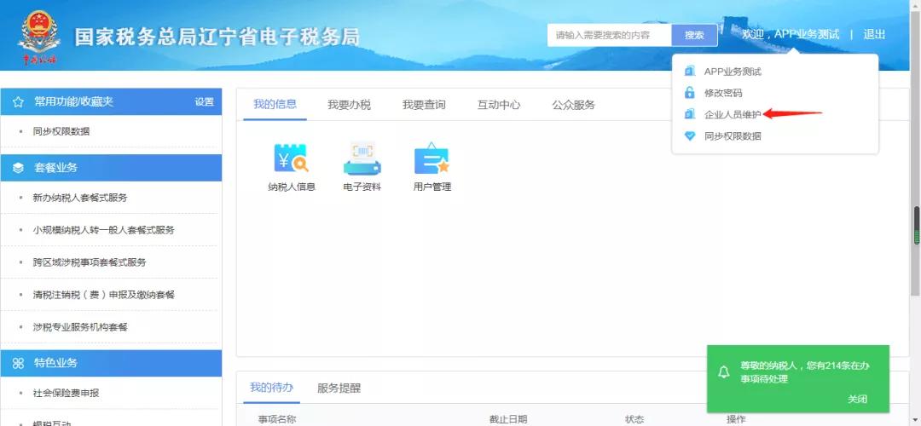
Task: Click the 截止日期 column header
Action: pos(508,419)
